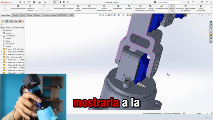This screenshot has width=213, height=120.
Task: Expand Eslabon 2<3> component node
Action: (1, 65)
